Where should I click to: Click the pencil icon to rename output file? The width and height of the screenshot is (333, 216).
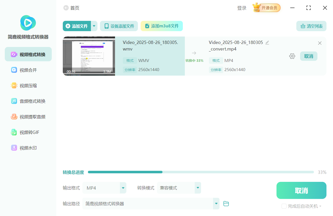click(267, 43)
